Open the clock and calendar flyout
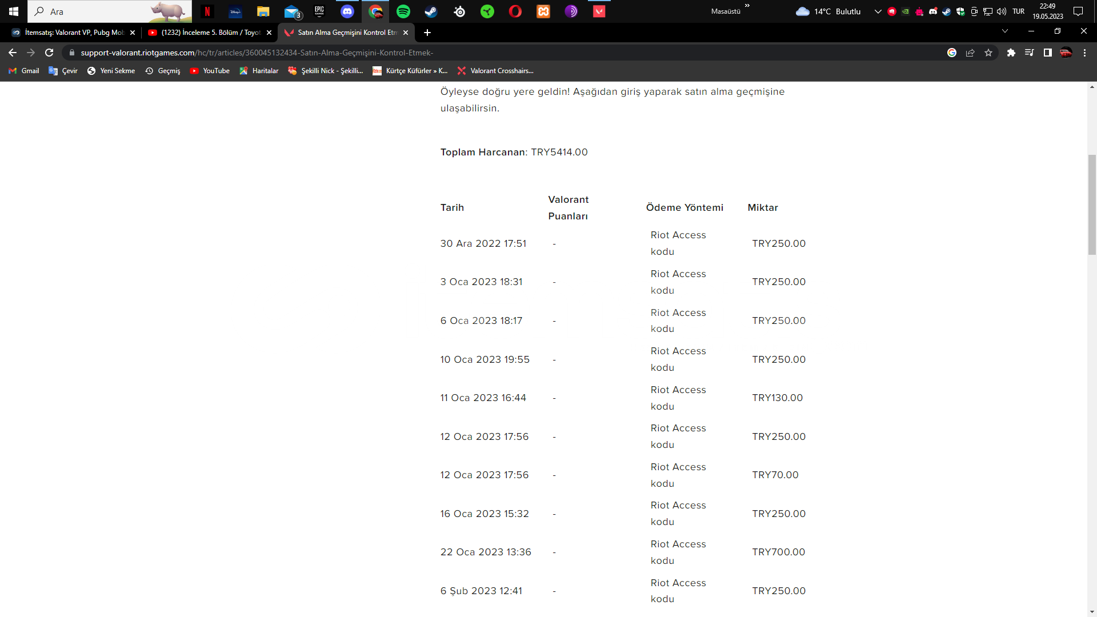Screen dimensions: 1097x617 pos(1048,11)
